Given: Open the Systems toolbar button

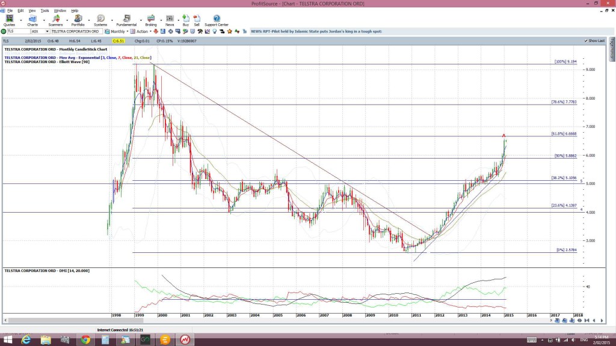Looking at the screenshot, I should click(100, 20).
